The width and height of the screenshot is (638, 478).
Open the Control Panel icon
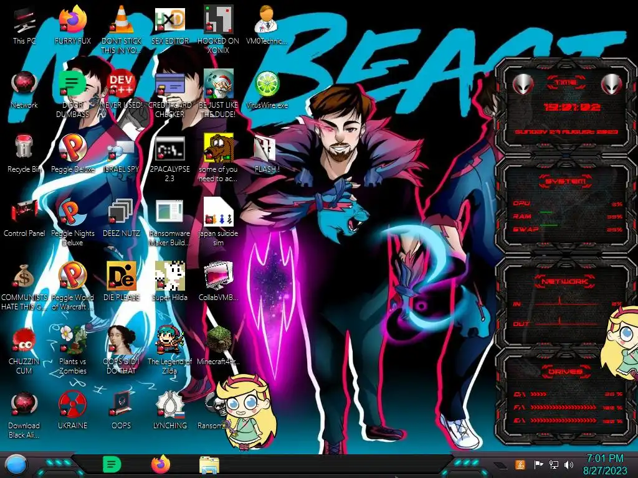coord(24,218)
